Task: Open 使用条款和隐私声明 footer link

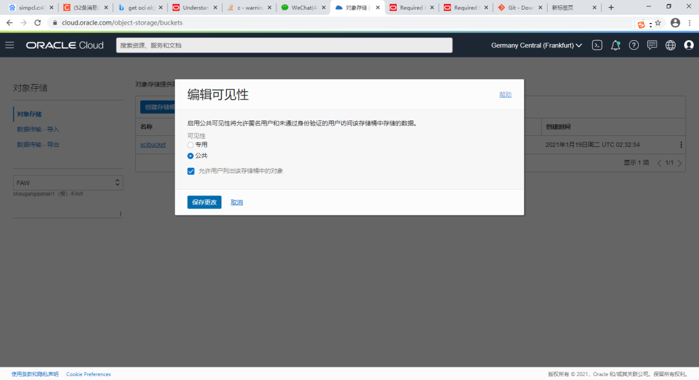Action: pyautogui.click(x=35, y=374)
